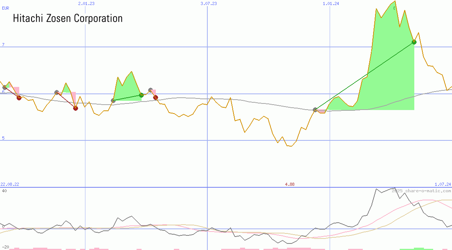
Task: Click the 1.07.24 end date label
Action: pyautogui.click(x=443, y=184)
